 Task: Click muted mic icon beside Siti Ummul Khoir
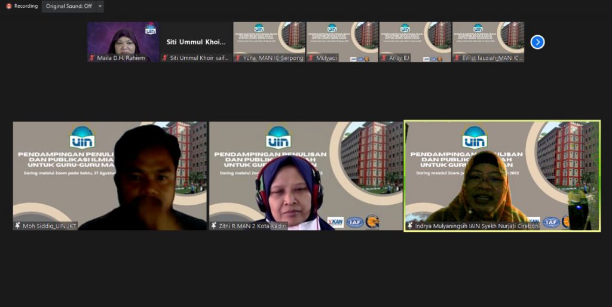tap(165, 58)
